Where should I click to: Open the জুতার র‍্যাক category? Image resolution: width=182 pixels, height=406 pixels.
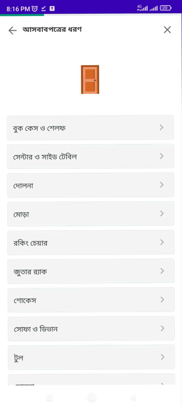tap(90, 271)
